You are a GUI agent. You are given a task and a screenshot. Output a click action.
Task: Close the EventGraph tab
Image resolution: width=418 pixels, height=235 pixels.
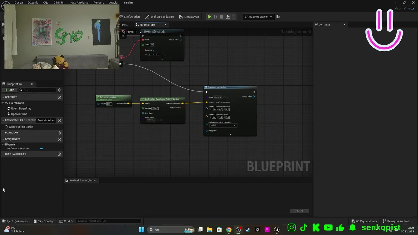[165, 25]
